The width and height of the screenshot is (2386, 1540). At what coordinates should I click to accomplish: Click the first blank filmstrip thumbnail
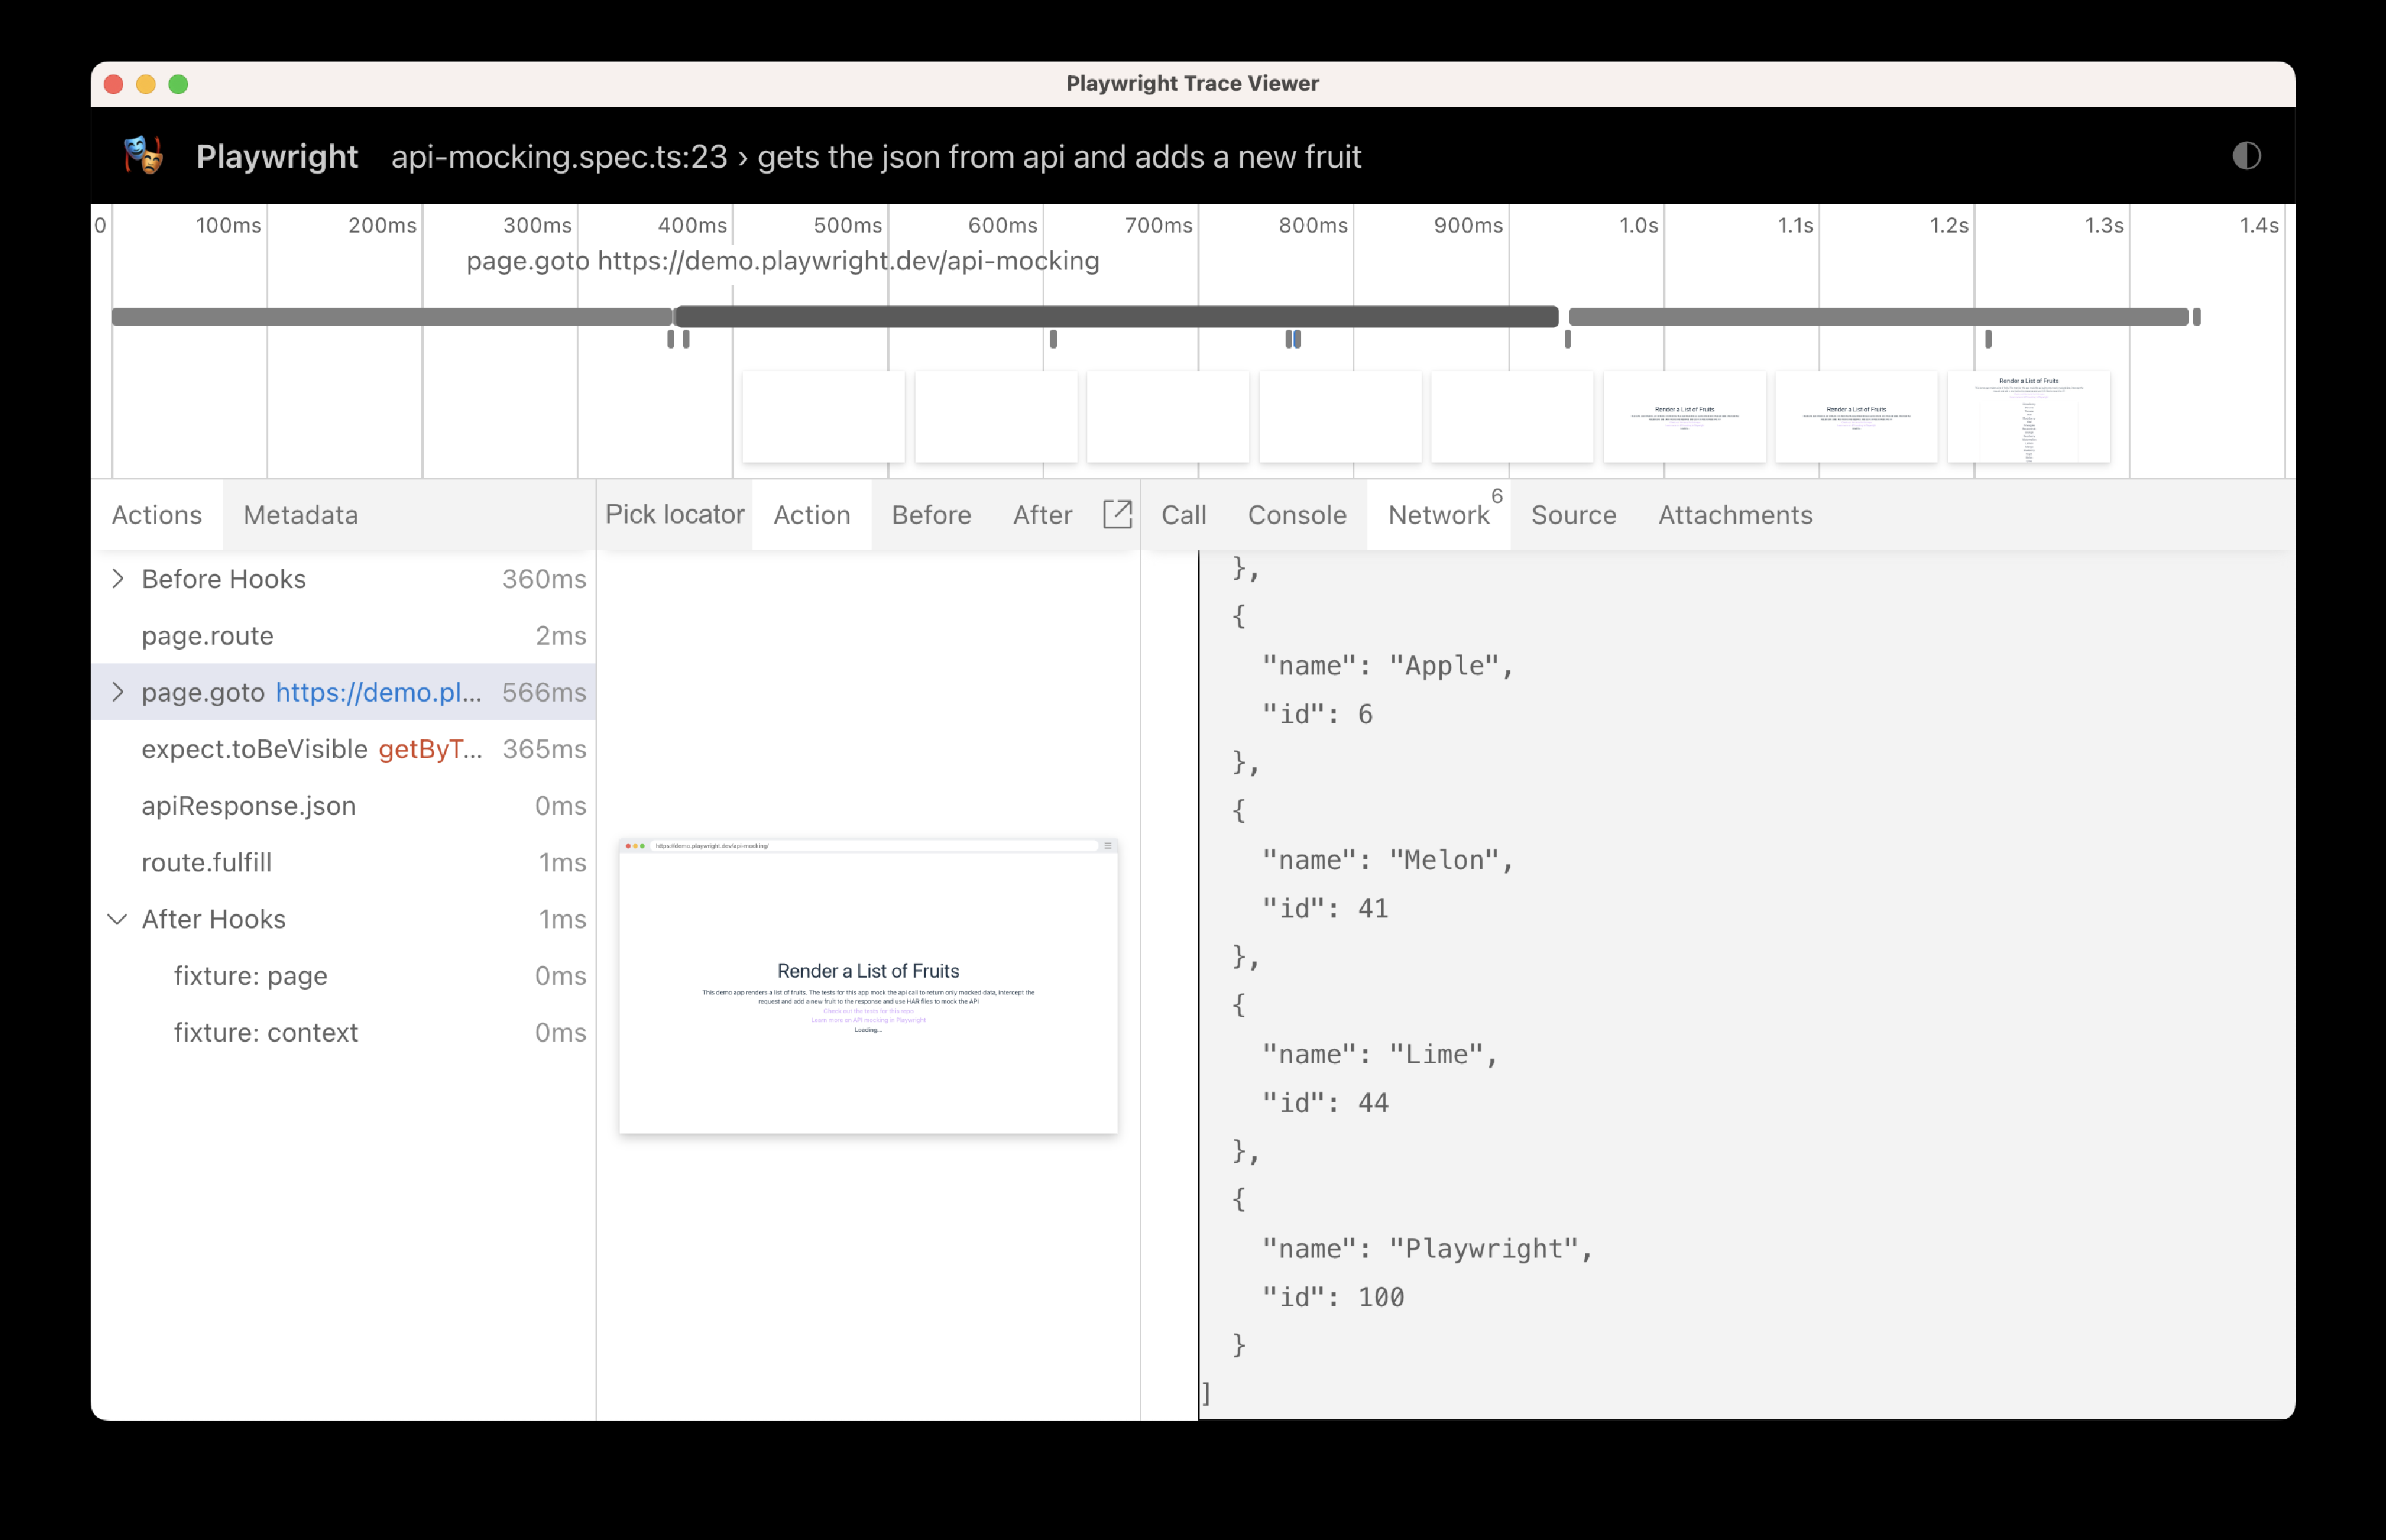click(x=824, y=417)
